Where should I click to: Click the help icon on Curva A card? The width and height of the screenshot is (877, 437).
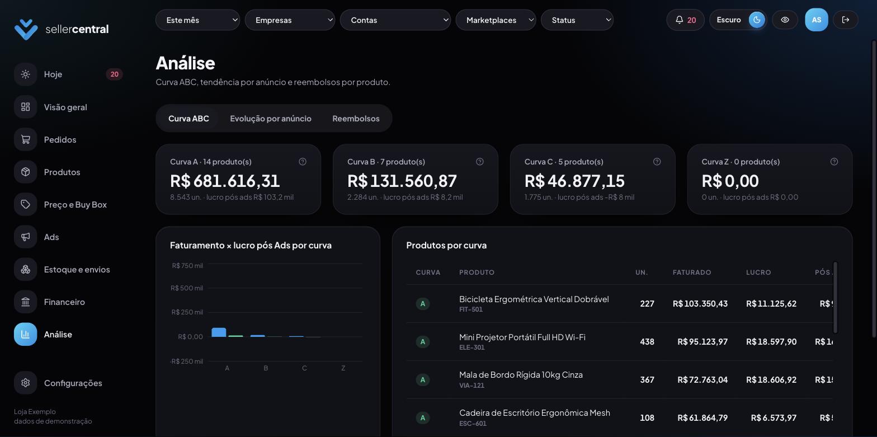[303, 162]
